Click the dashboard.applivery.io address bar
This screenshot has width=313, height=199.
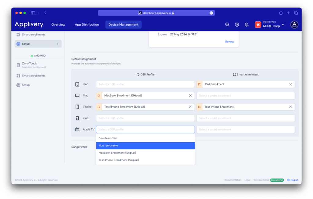[156, 13]
